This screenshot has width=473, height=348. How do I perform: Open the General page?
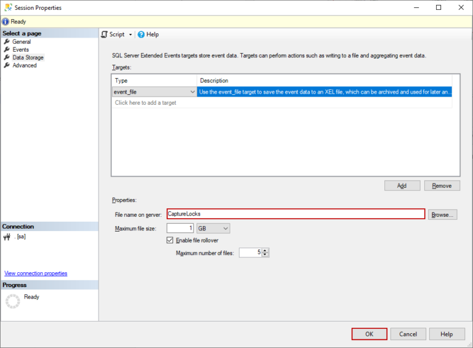click(22, 42)
